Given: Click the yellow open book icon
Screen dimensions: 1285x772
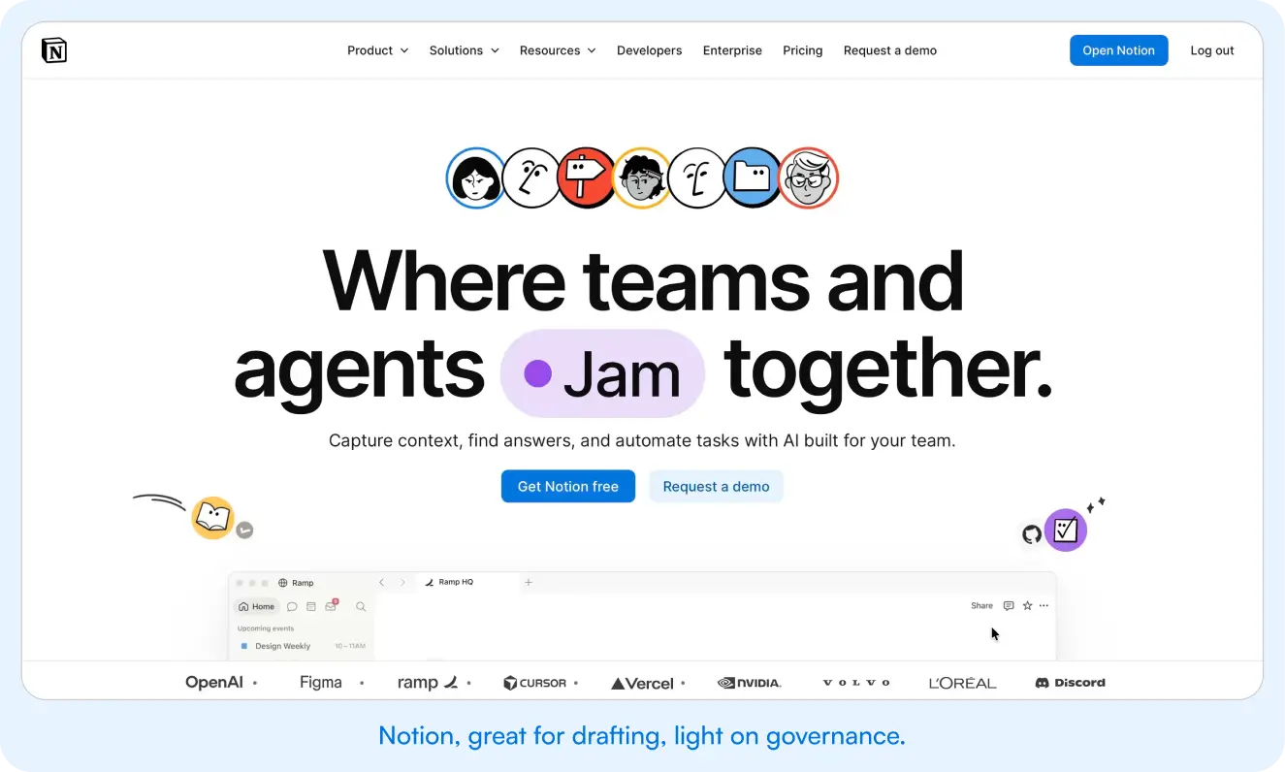Looking at the screenshot, I should tap(212, 518).
